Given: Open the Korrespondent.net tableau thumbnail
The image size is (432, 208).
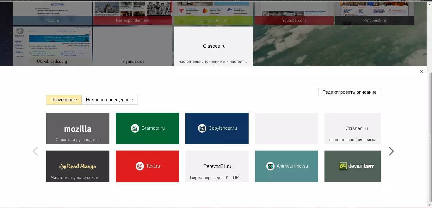Looking at the screenshot, I should click(x=133, y=13).
